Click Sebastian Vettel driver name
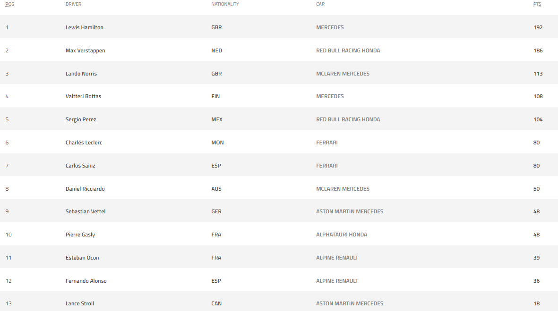This screenshot has height=311, width=558. click(x=86, y=211)
